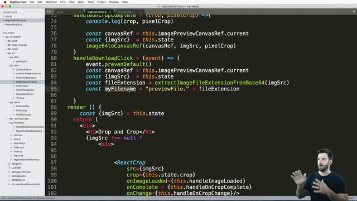Open the File menu

[32, 2]
